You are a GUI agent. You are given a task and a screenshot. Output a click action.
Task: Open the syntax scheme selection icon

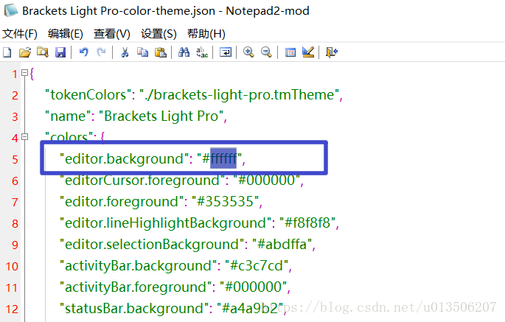click(x=290, y=52)
